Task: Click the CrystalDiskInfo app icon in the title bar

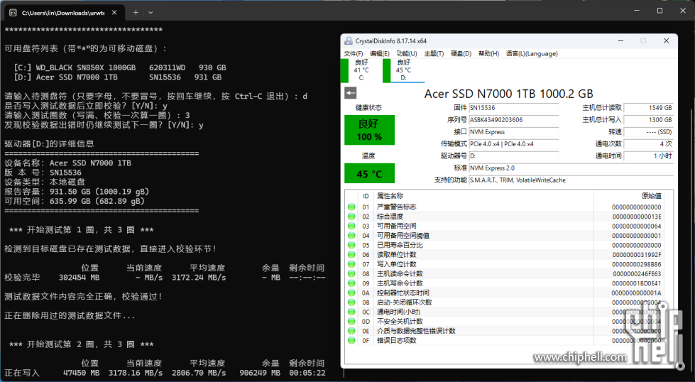Action: pos(349,40)
